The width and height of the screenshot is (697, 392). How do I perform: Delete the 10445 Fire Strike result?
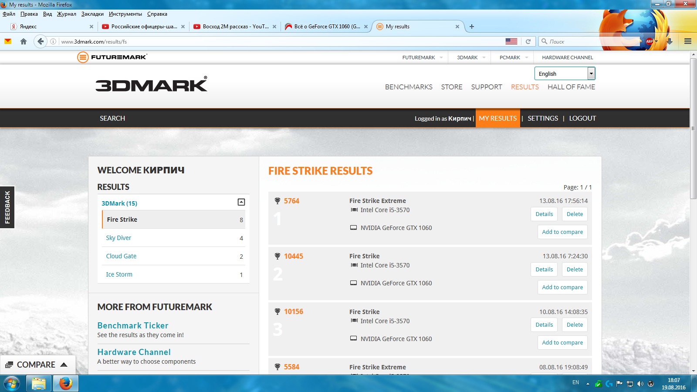tap(575, 269)
